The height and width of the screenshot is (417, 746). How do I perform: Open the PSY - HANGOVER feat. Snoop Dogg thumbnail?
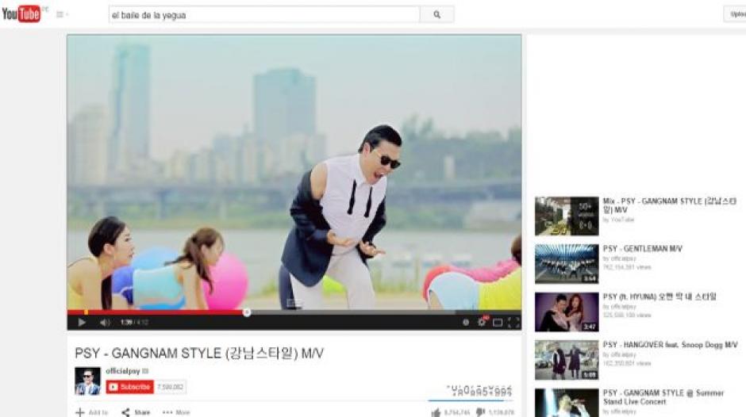pos(567,360)
